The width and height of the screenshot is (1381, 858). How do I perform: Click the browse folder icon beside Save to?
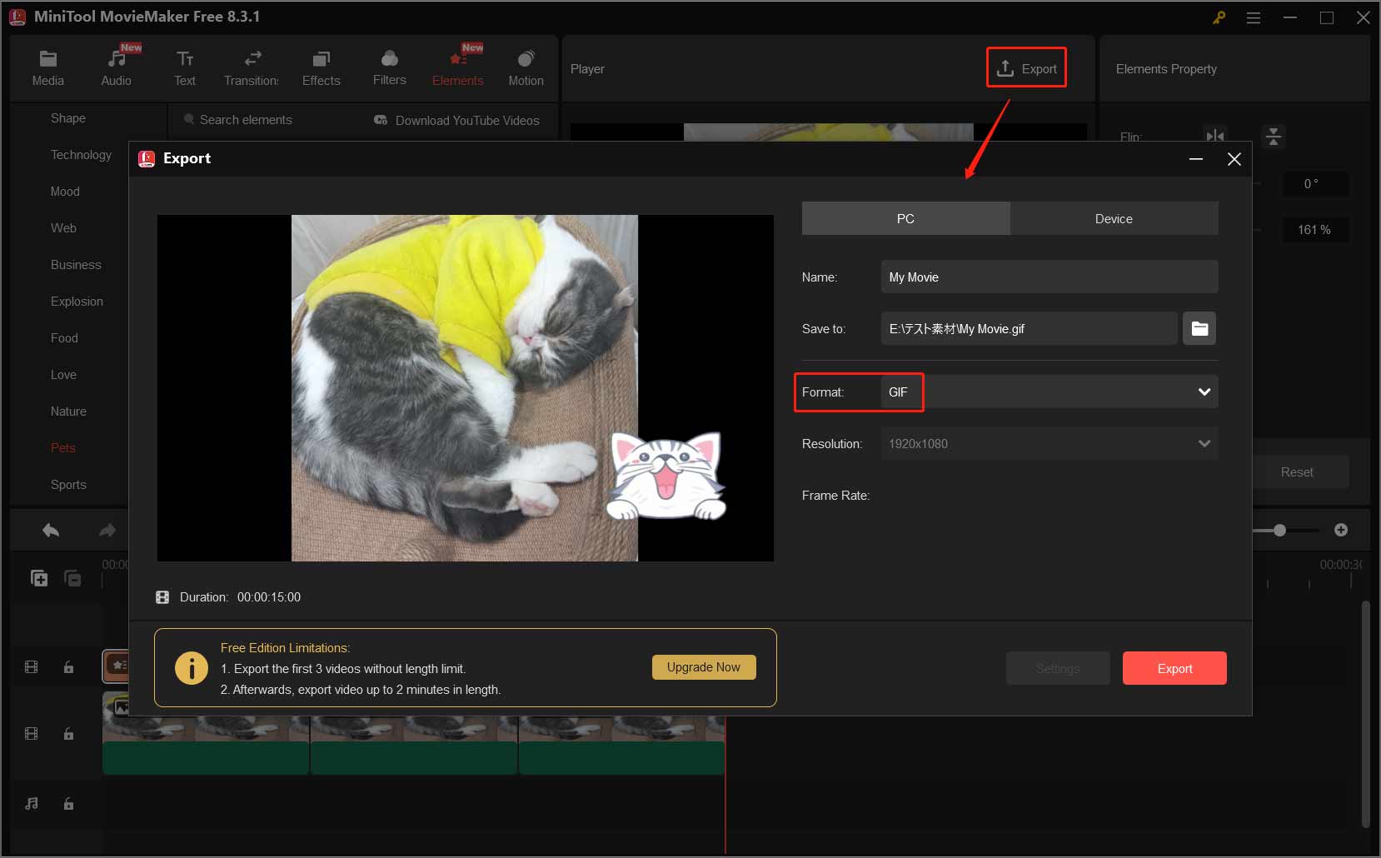pyautogui.click(x=1199, y=328)
